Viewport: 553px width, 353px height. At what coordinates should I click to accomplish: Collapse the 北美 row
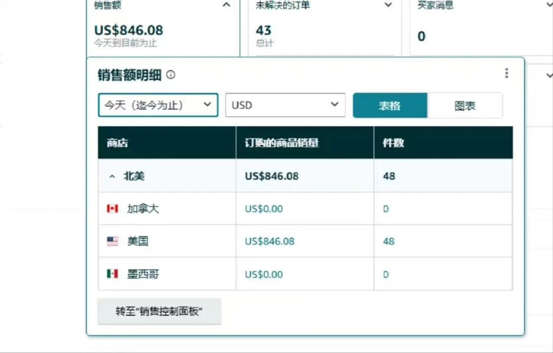(x=112, y=176)
